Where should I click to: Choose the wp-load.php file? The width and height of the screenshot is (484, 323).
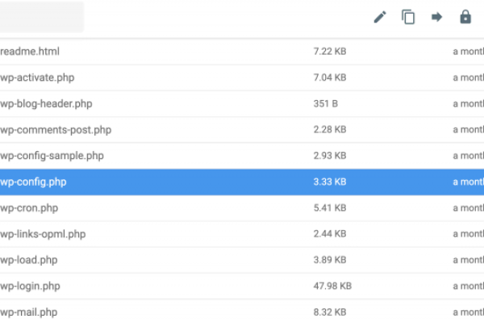click(x=30, y=260)
